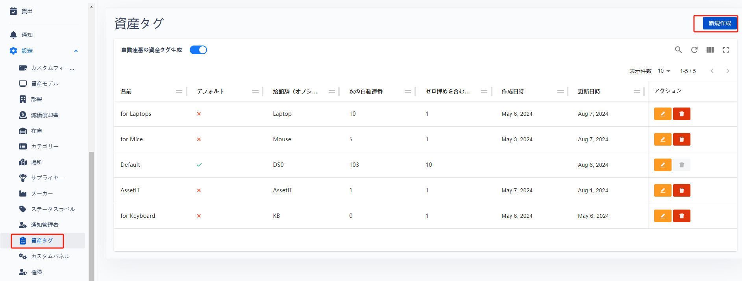
Task: Click the search icon above the table
Action: point(678,50)
